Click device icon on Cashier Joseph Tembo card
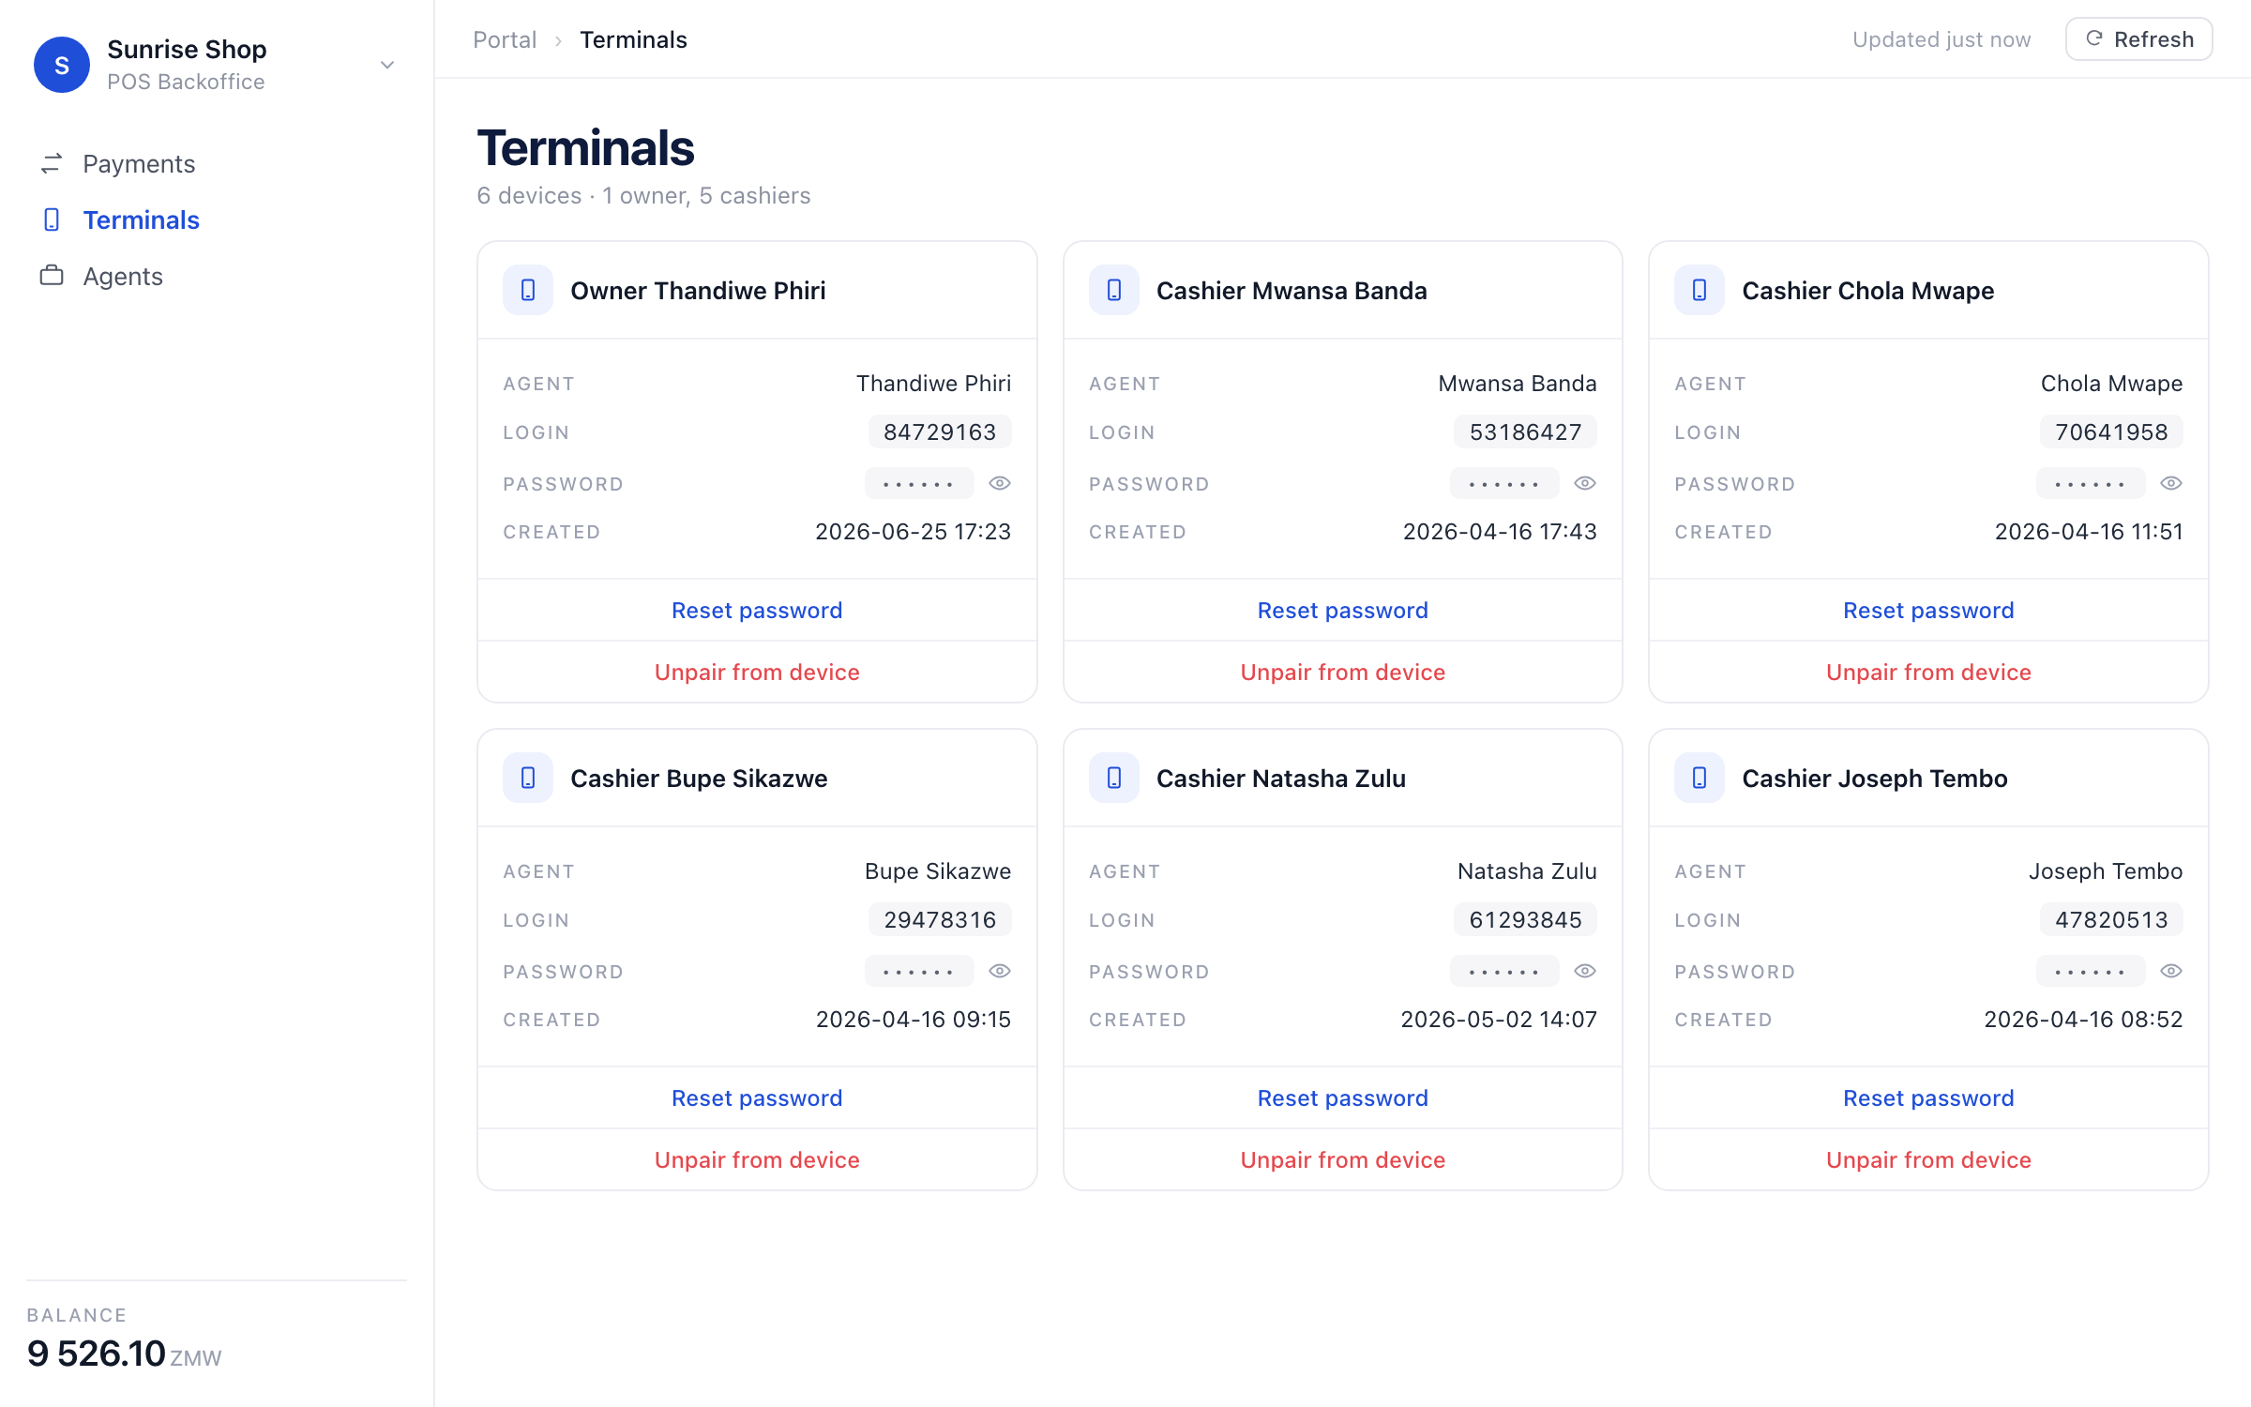Viewport: 2251px width, 1407px height. 1700,778
